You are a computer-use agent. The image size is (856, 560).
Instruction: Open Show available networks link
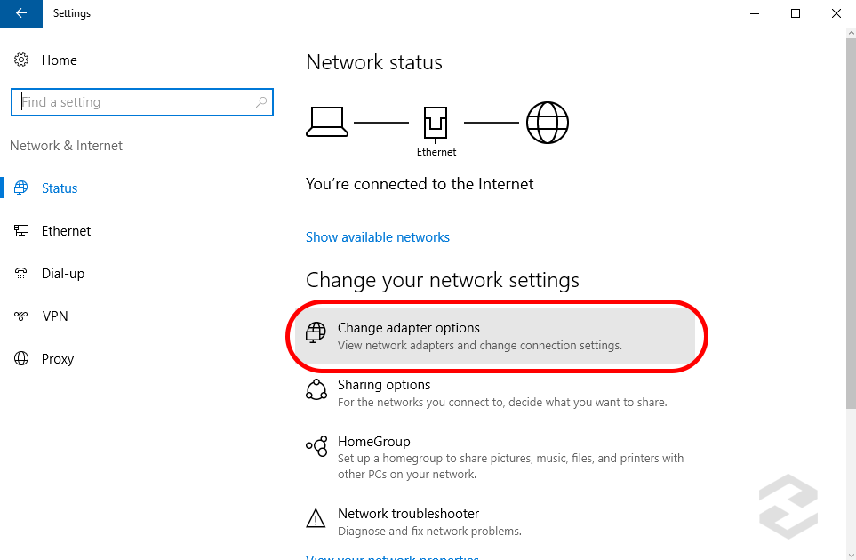[378, 237]
